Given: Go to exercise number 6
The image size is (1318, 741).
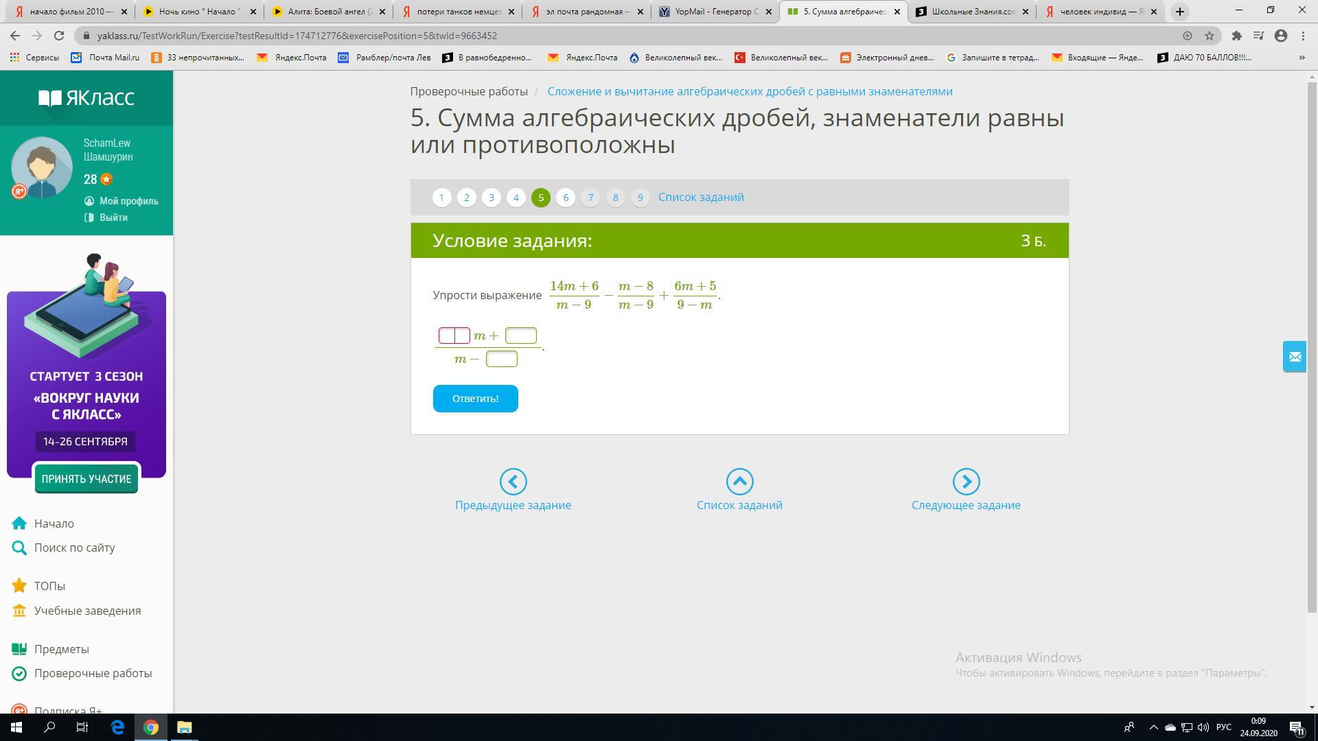Looking at the screenshot, I should click(x=566, y=198).
